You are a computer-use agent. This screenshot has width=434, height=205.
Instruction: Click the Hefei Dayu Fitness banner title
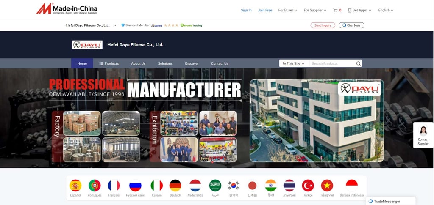tap(135, 45)
